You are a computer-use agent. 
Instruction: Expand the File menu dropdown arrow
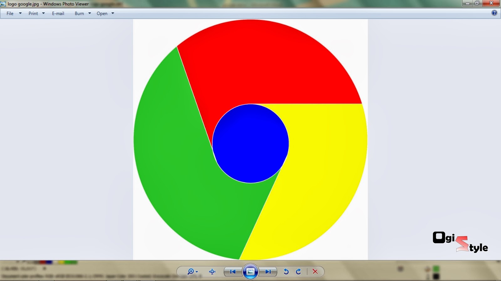pos(20,13)
